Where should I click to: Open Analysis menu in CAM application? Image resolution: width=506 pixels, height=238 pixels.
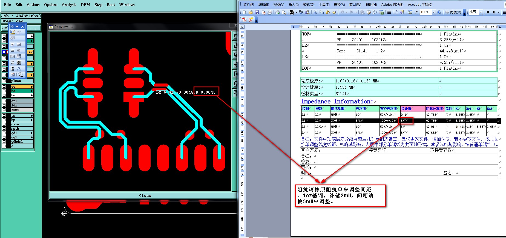click(69, 5)
